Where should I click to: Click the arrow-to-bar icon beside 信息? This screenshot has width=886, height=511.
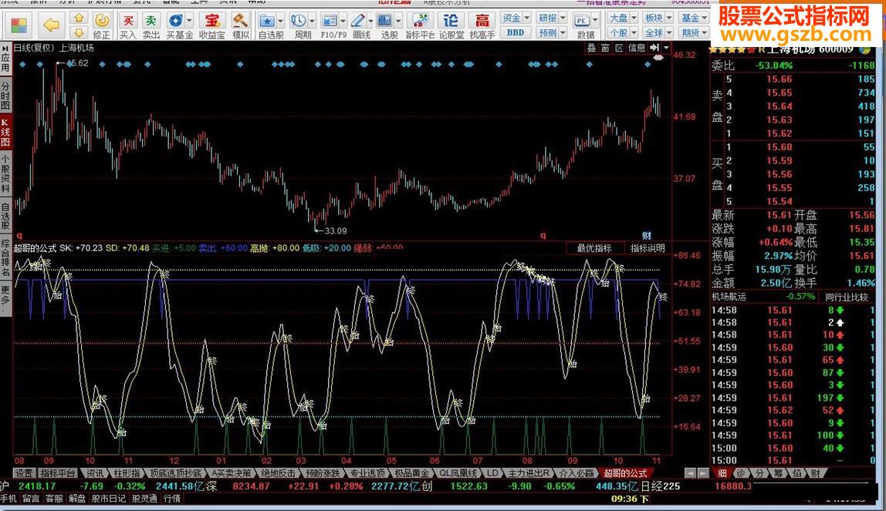pos(654,48)
